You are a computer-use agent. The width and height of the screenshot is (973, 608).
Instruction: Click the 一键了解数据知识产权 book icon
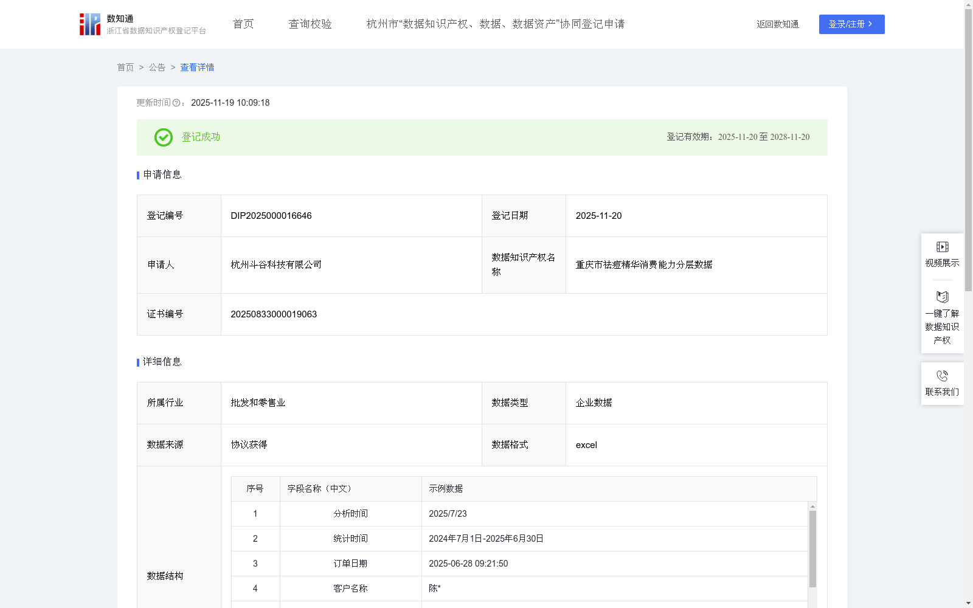pos(942,297)
